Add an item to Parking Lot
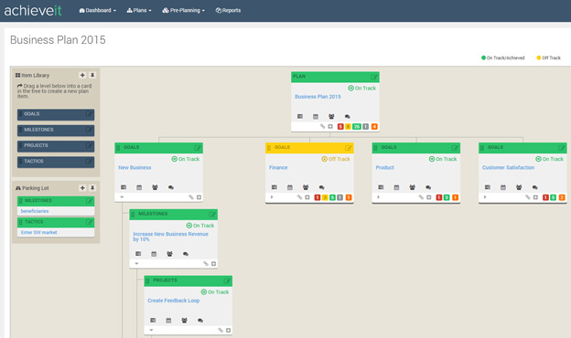Screen dimensions: 571x338 pyautogui.click(x=82, y=188)
